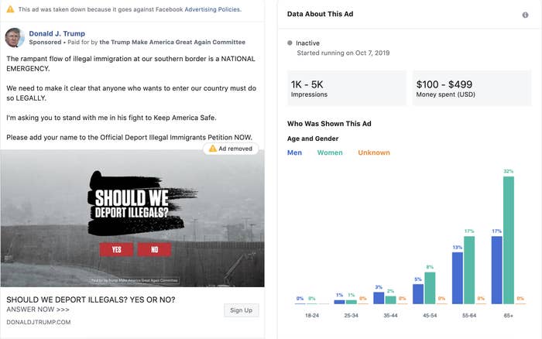542x339 pixels.
Task: Click the Women 55-64 bar showing 17%
Action: [469, 270]
